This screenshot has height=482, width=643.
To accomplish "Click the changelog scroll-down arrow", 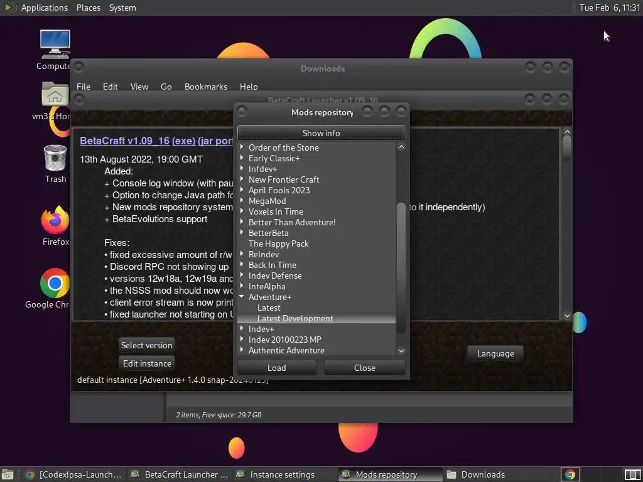I will pos(567,315).
